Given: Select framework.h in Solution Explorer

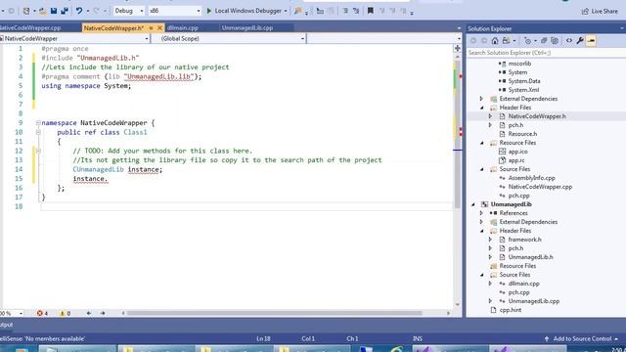Looking at the screenshot, I should (x=524, y=240).
